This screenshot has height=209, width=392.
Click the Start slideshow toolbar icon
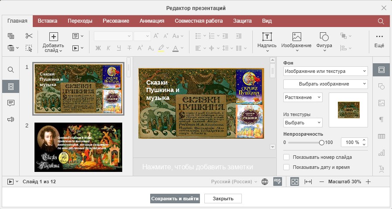click(76, 48)
